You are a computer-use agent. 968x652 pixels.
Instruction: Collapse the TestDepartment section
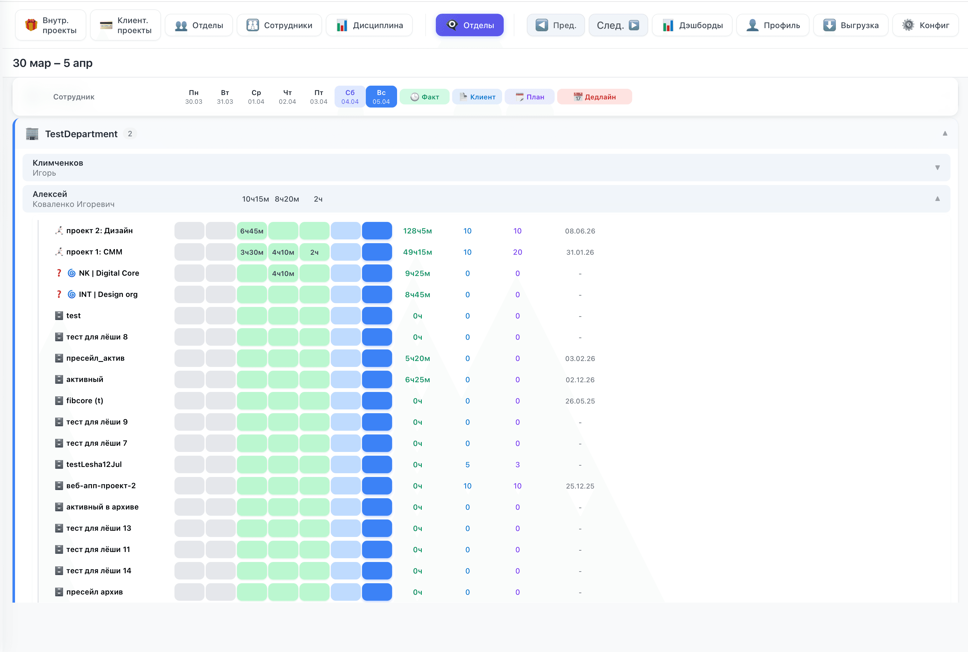(945, 133)
